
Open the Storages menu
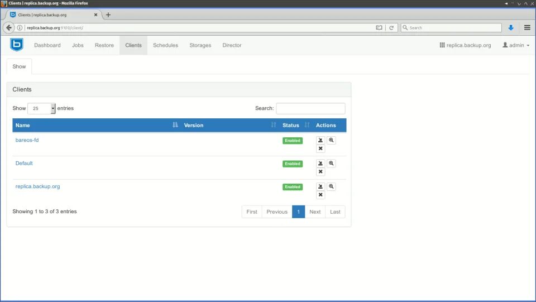click(200, 45)
